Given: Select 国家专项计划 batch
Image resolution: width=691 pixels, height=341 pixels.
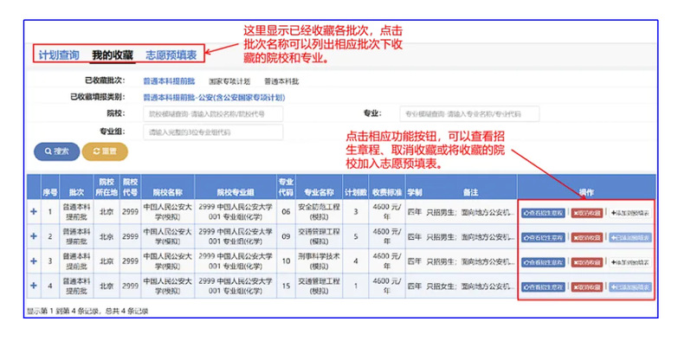Looking at the screenshot, I should 229,81.
